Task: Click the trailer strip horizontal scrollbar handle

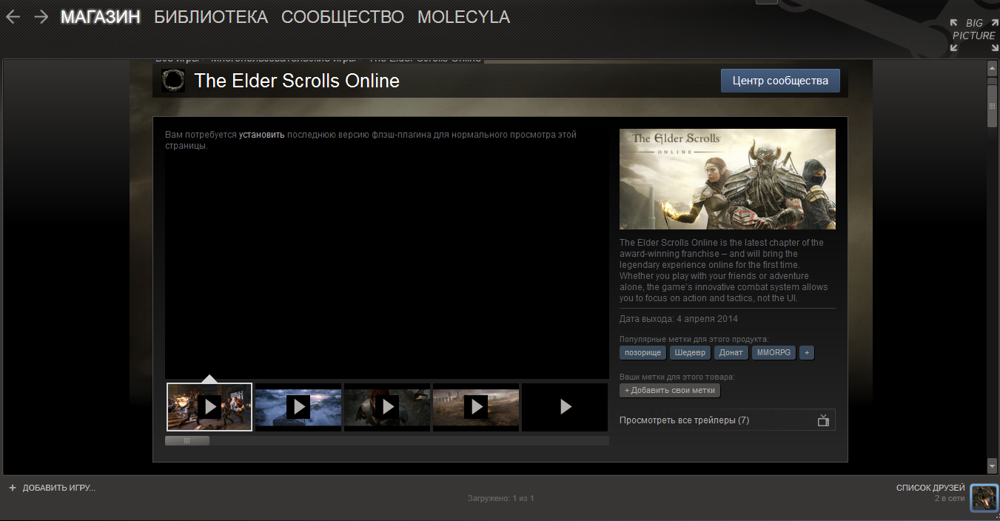Action: click(187, 440)
